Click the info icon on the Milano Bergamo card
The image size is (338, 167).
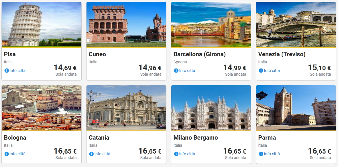[176, 154]
